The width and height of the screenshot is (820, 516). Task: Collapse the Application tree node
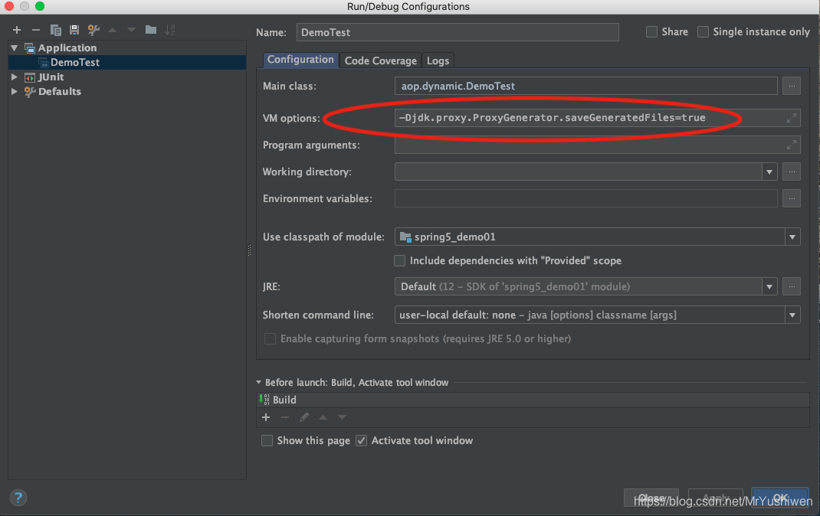click(14, 48)
